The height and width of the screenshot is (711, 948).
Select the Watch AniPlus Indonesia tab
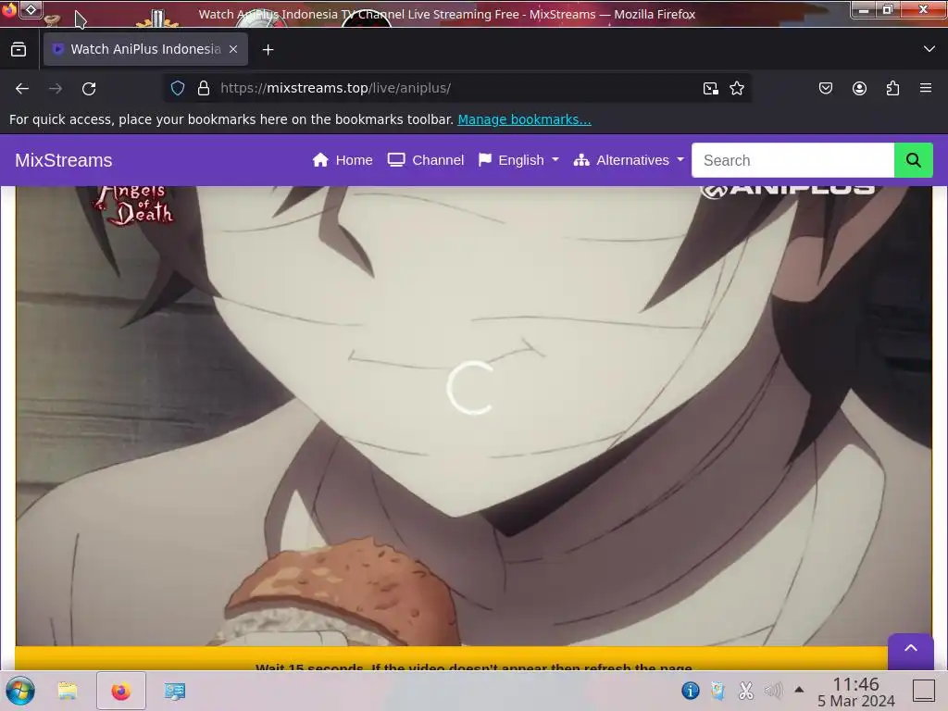(145, 49)
